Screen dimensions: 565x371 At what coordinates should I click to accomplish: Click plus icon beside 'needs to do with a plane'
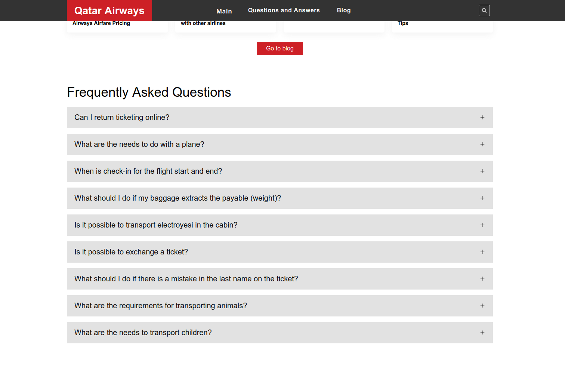click(482, 144)
